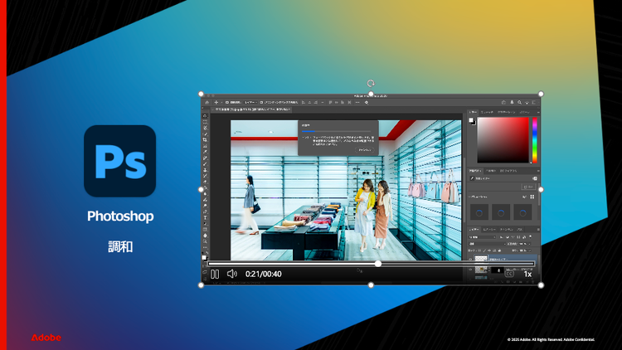Click the large Photoshop Ps logo
The width and height of the screenshot is (622, 350).
(120, 160)
